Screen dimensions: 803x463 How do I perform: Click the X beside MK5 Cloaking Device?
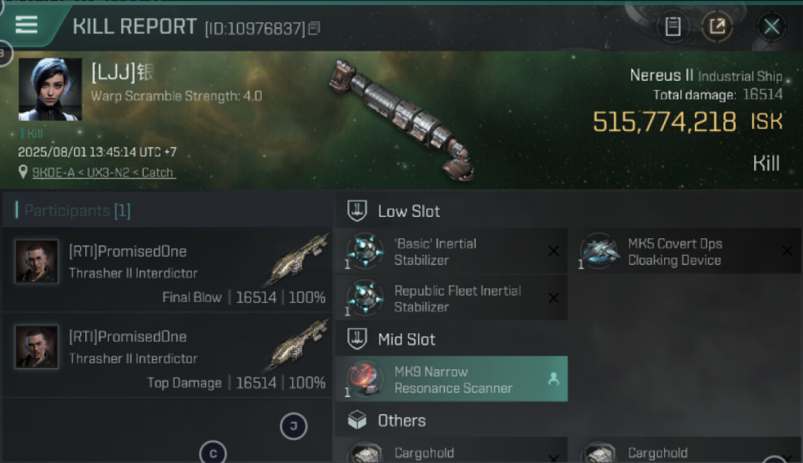pyautogui.click(x=787, y=251)
